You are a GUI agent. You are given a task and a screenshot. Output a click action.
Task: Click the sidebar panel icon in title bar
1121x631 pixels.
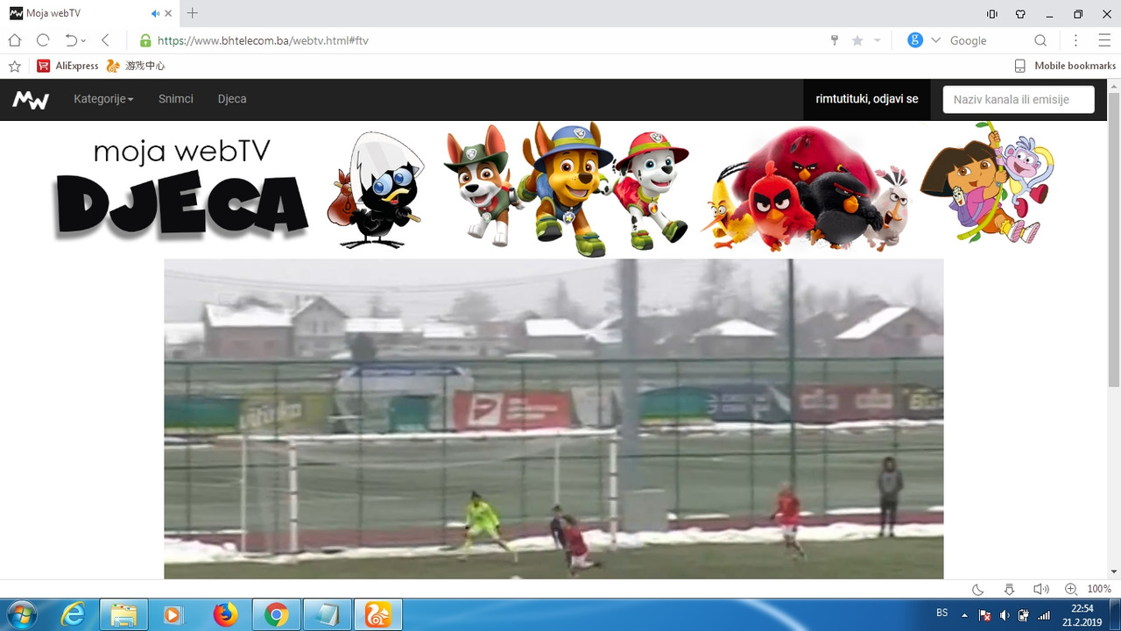pyautogui.click(x=992, y=14)
